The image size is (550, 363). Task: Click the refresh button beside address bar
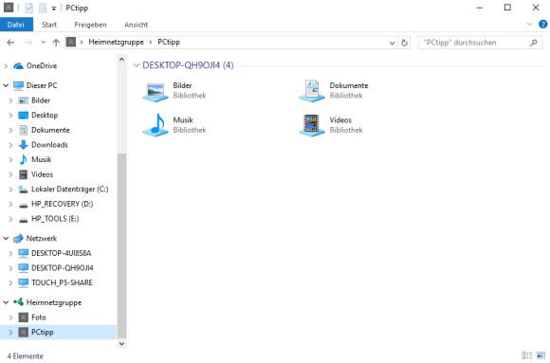404,43
